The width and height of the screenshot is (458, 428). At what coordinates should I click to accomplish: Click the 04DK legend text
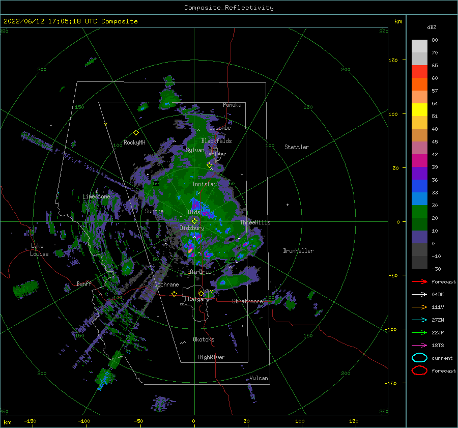point(438,295)
